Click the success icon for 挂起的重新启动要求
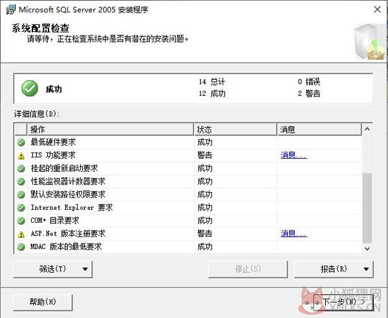 coord(21,168)
